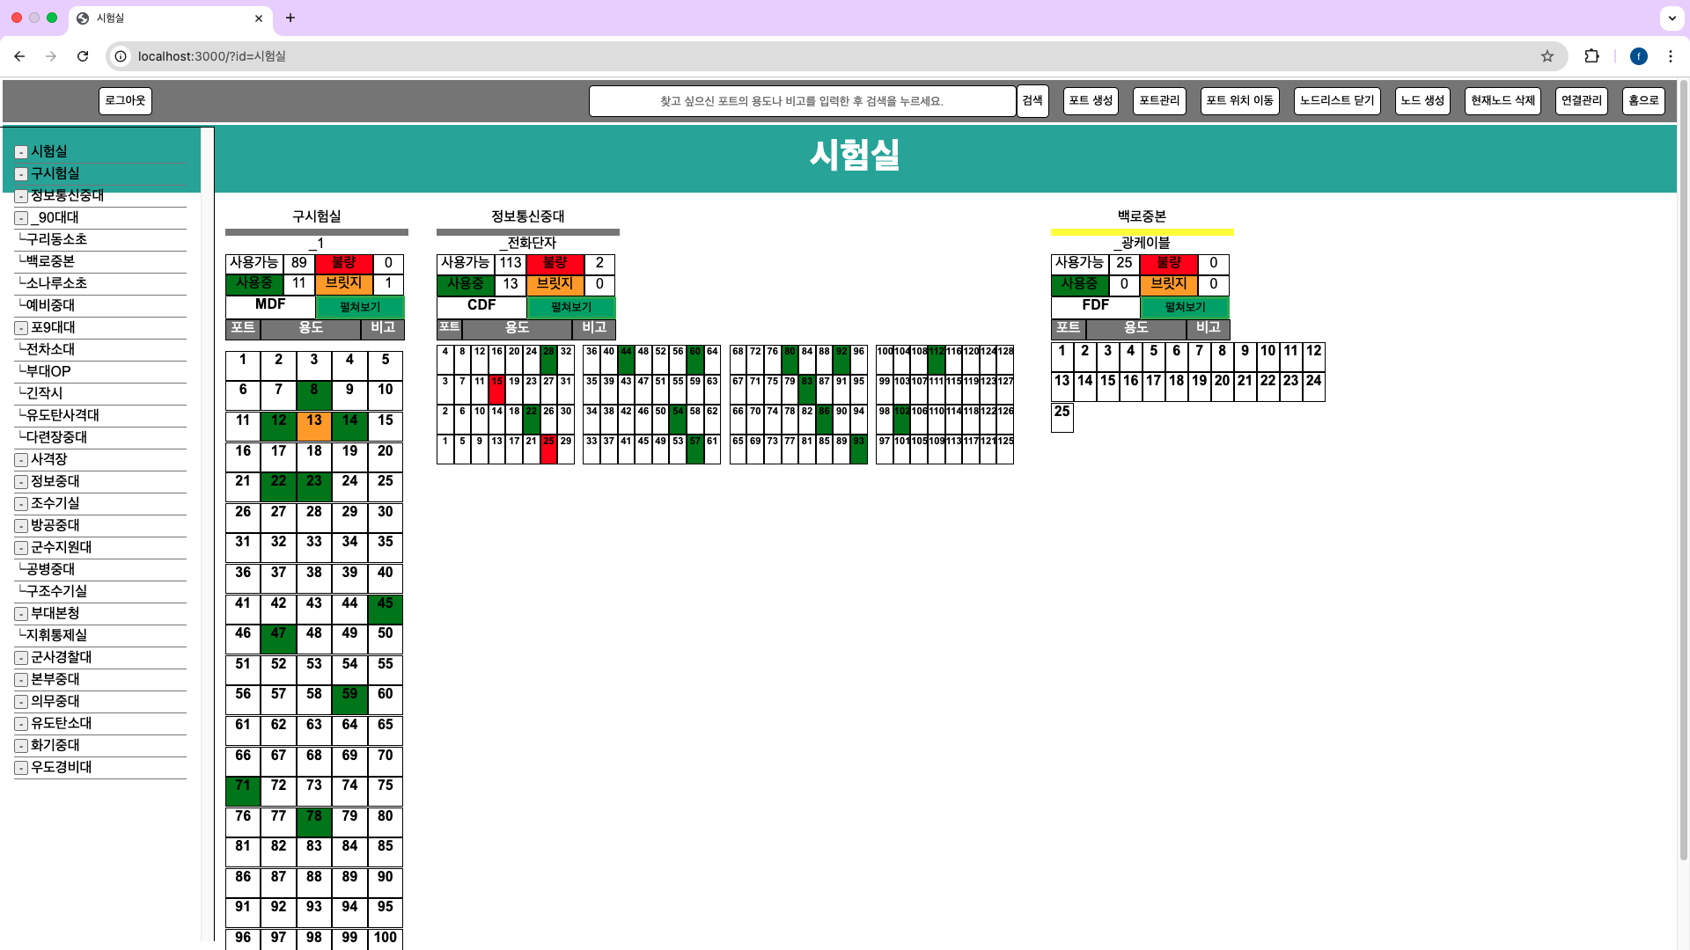
Task: View site information icon in address bar
Action: (121, 56)
